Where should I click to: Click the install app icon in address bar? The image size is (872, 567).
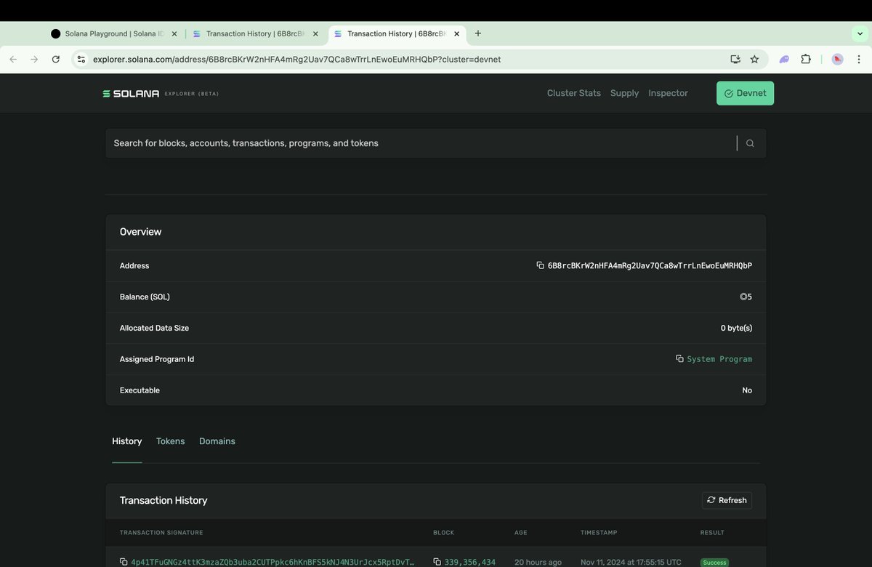735,60
